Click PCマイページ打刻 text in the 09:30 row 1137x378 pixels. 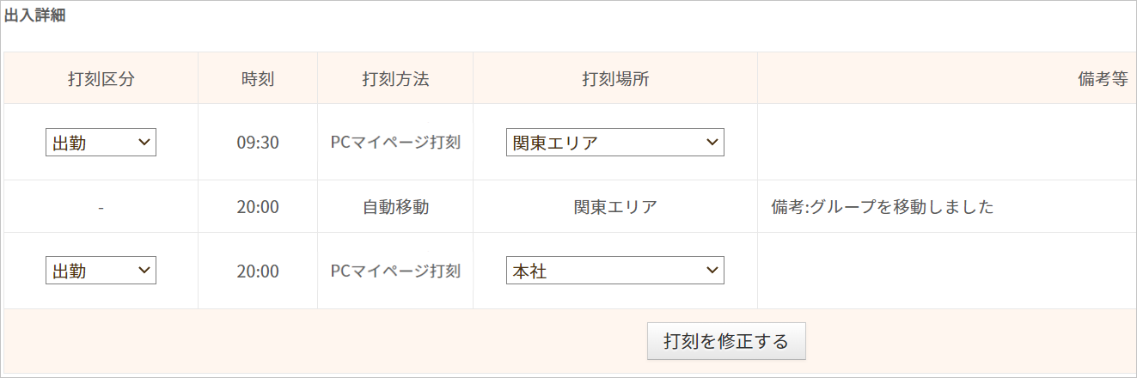click(395, 143)
